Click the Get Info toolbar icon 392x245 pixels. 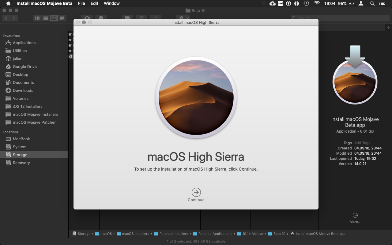(x=101, y=18)
